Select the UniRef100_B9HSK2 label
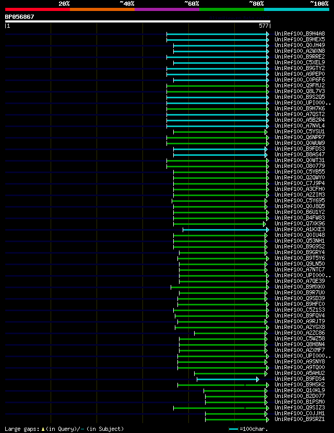 (x=300, y=385)
